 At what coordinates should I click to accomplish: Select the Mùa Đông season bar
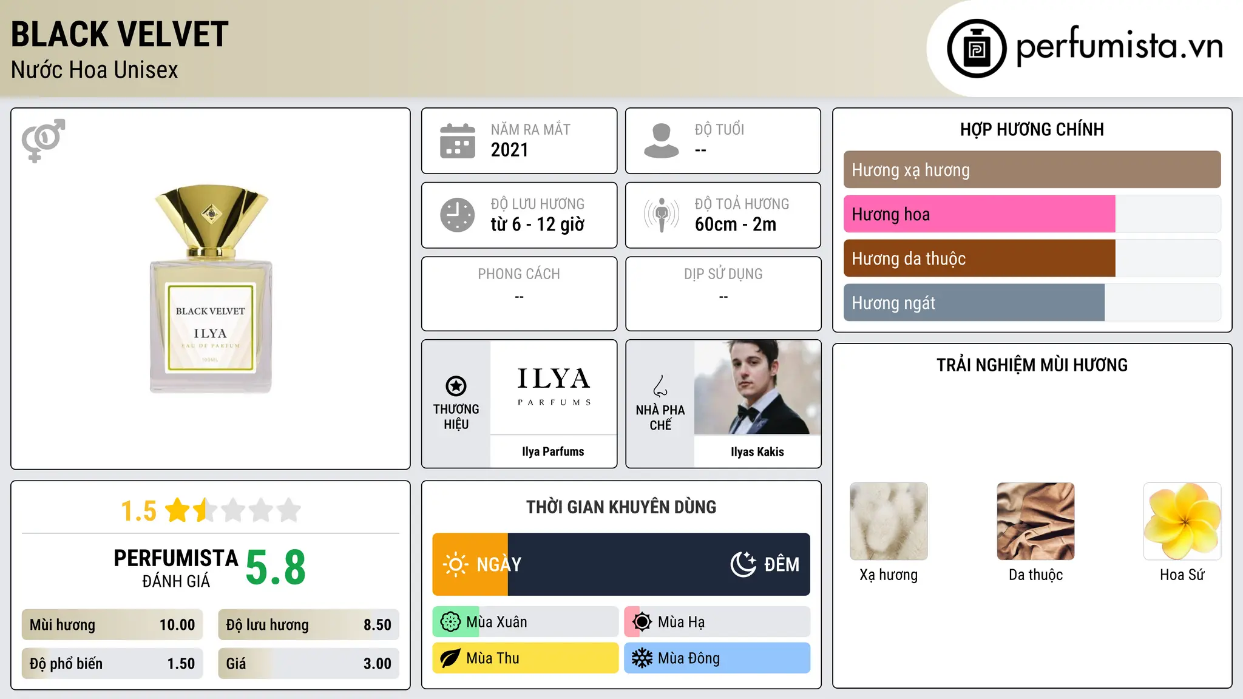(717, 658)
